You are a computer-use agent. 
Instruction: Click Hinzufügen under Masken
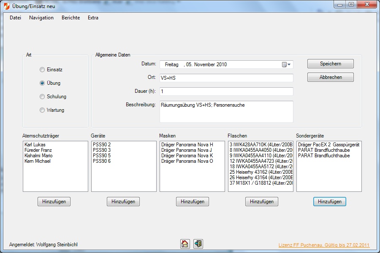pyautogui.click(x=193, y=202)
